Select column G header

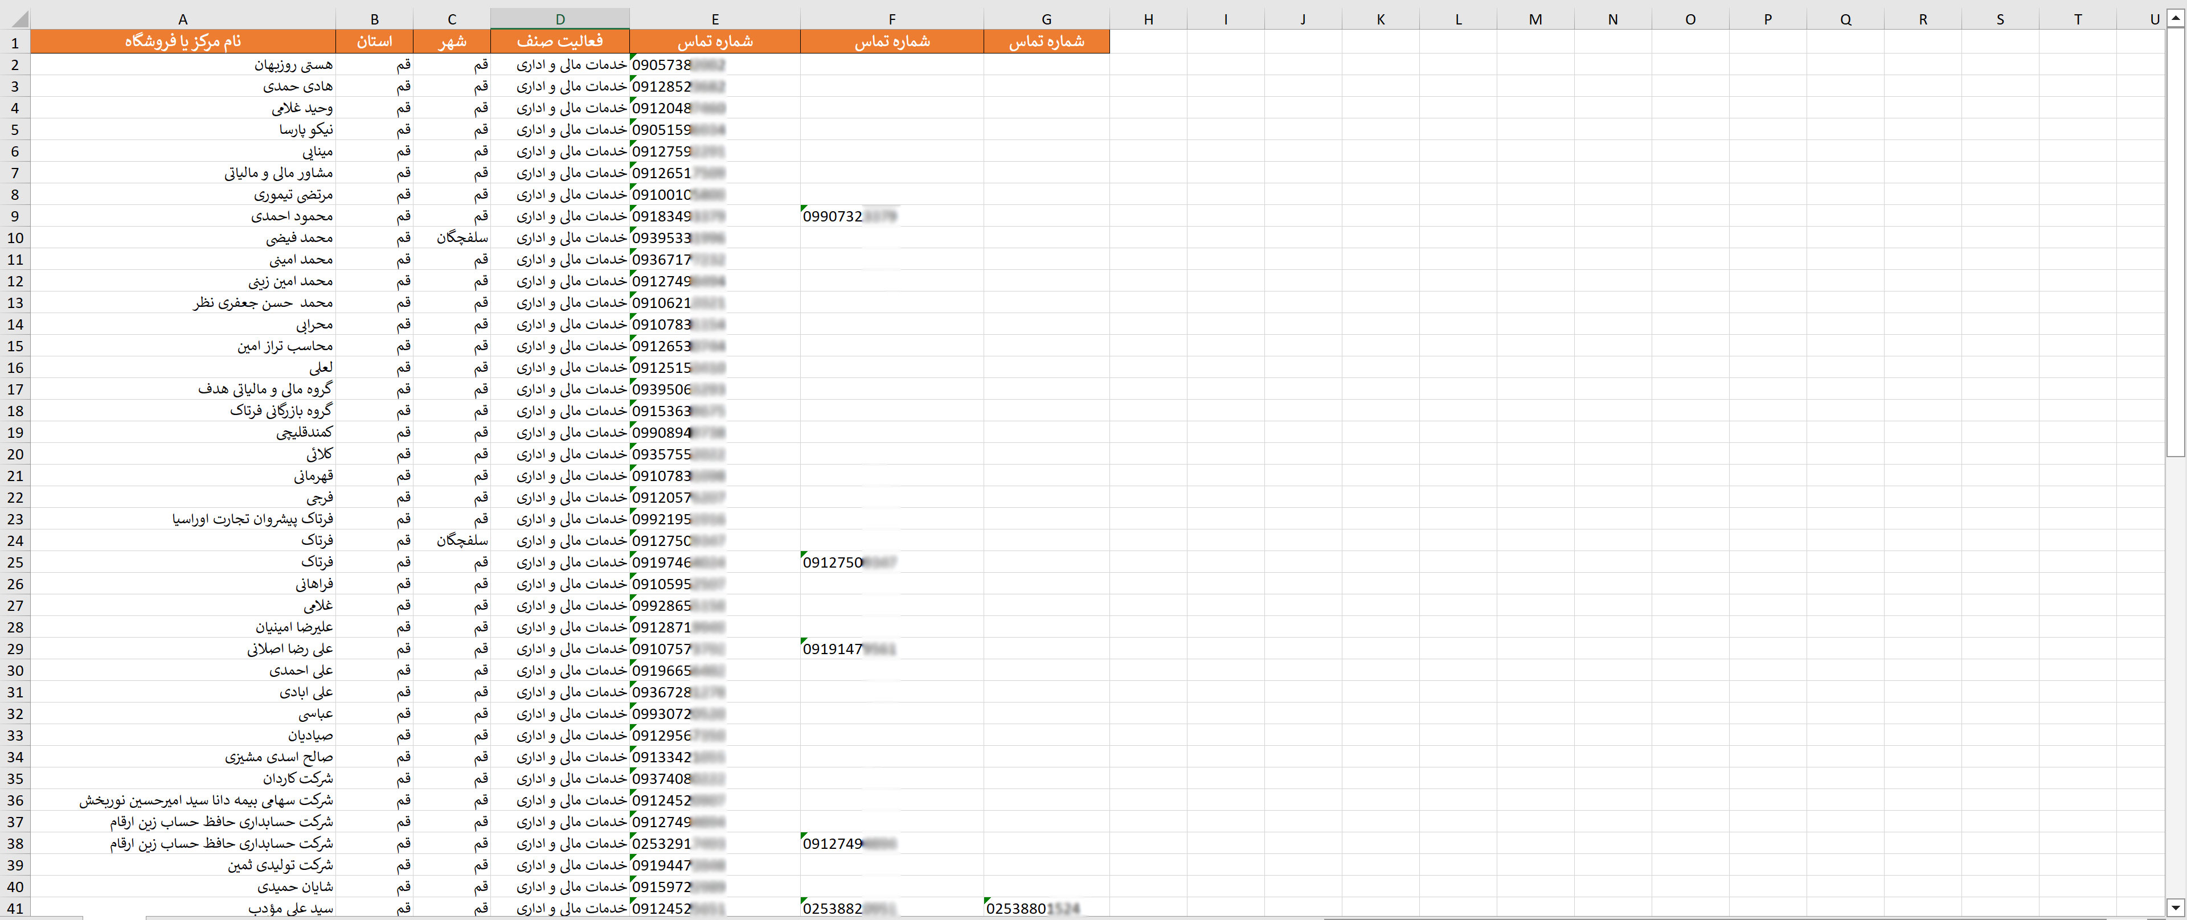pos(1046,19)
